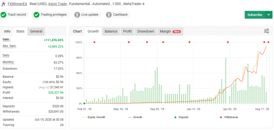The image size is (274, 130).
Task: Click the green Subscribe button
Action: pos(254,15)
